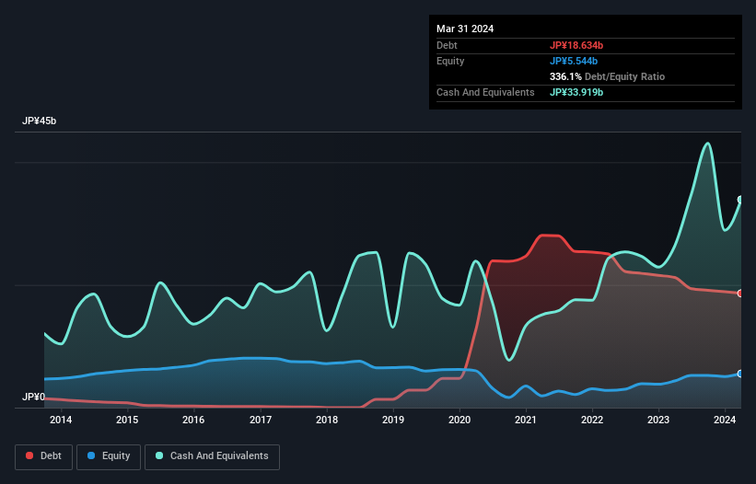Select the 2015 x-axis label
This screenshot has height=484, width=756.
click(x=127, y=420)
